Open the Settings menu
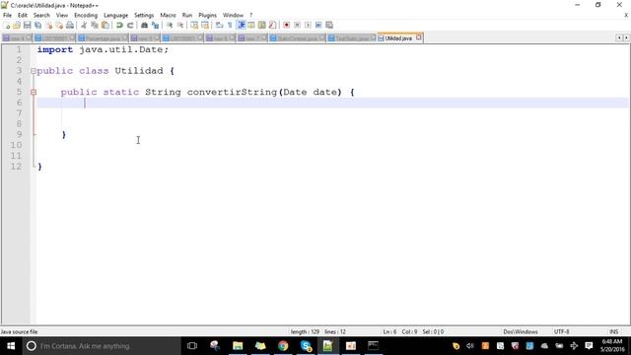 pos(144,15)
